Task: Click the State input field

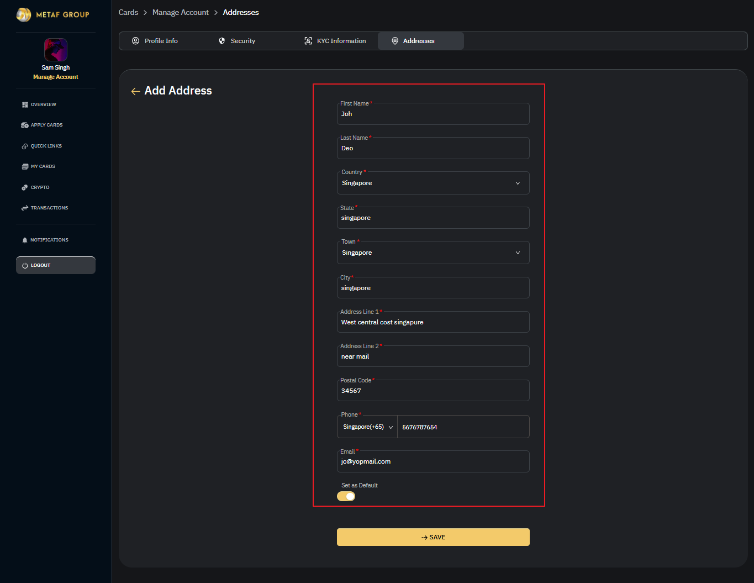Action: (x=433, y=218)
